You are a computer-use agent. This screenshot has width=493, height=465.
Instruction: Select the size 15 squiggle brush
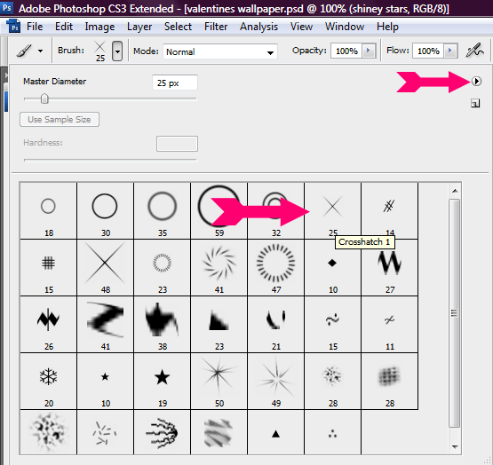333,325
